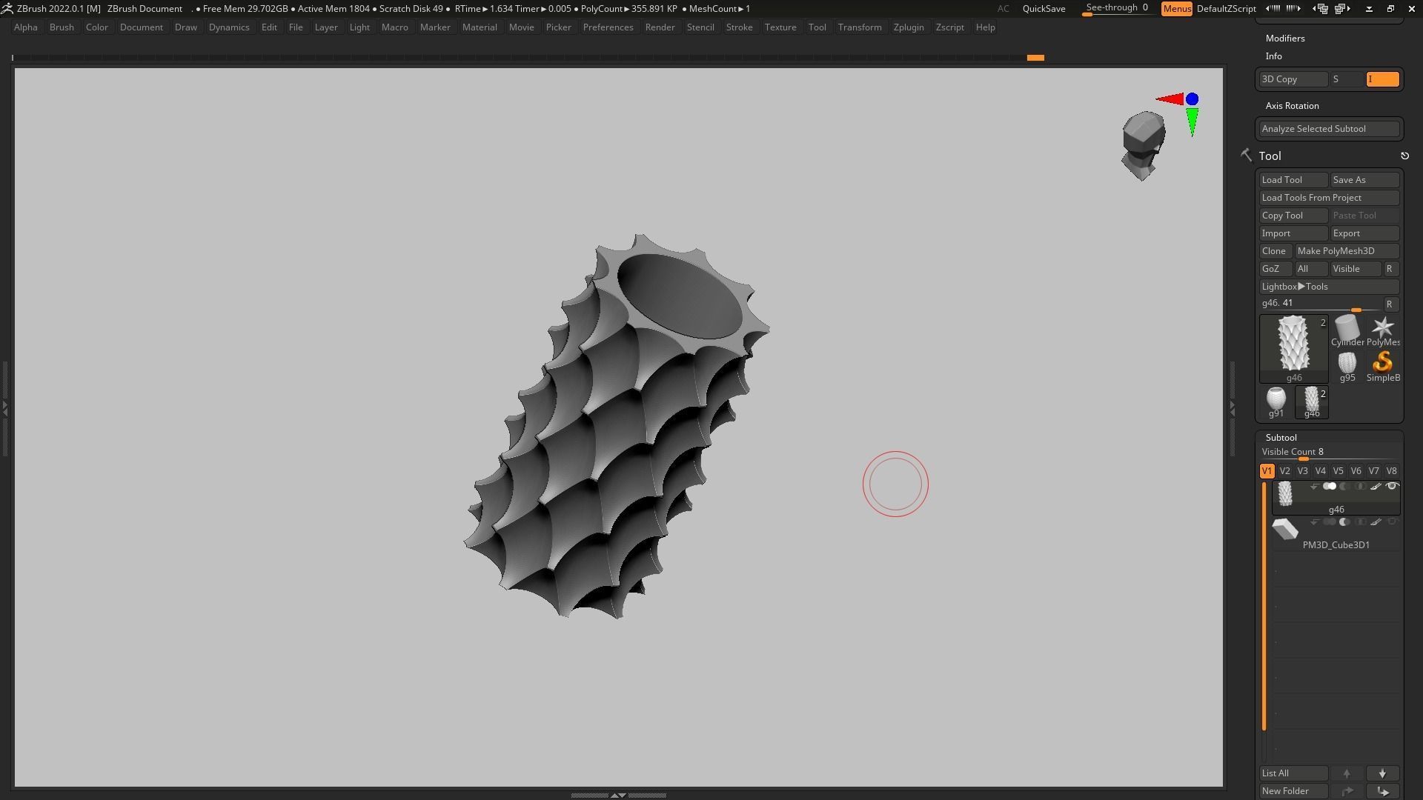1423x800 pixels.
Task: Select the PM3D_Cube3D1 subtool thumbnail
Action: 1285,530
